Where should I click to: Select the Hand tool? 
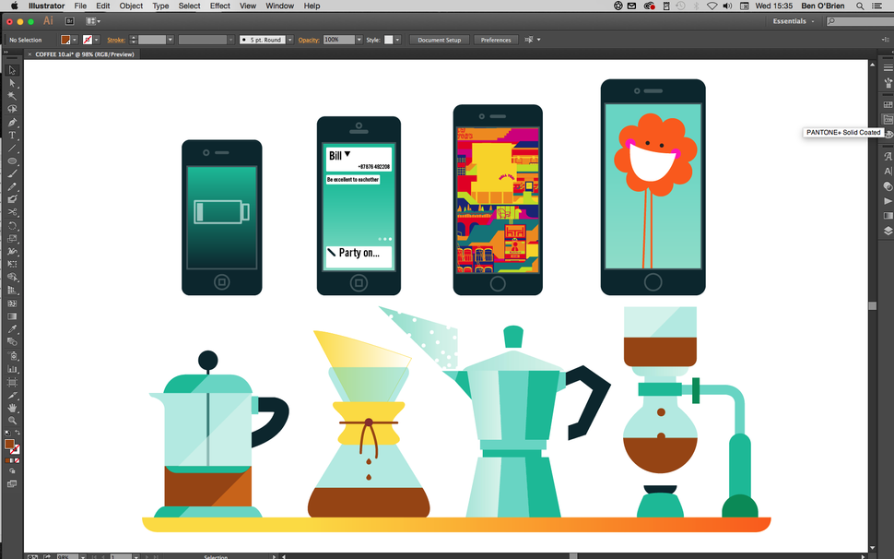tap(12, 410)
